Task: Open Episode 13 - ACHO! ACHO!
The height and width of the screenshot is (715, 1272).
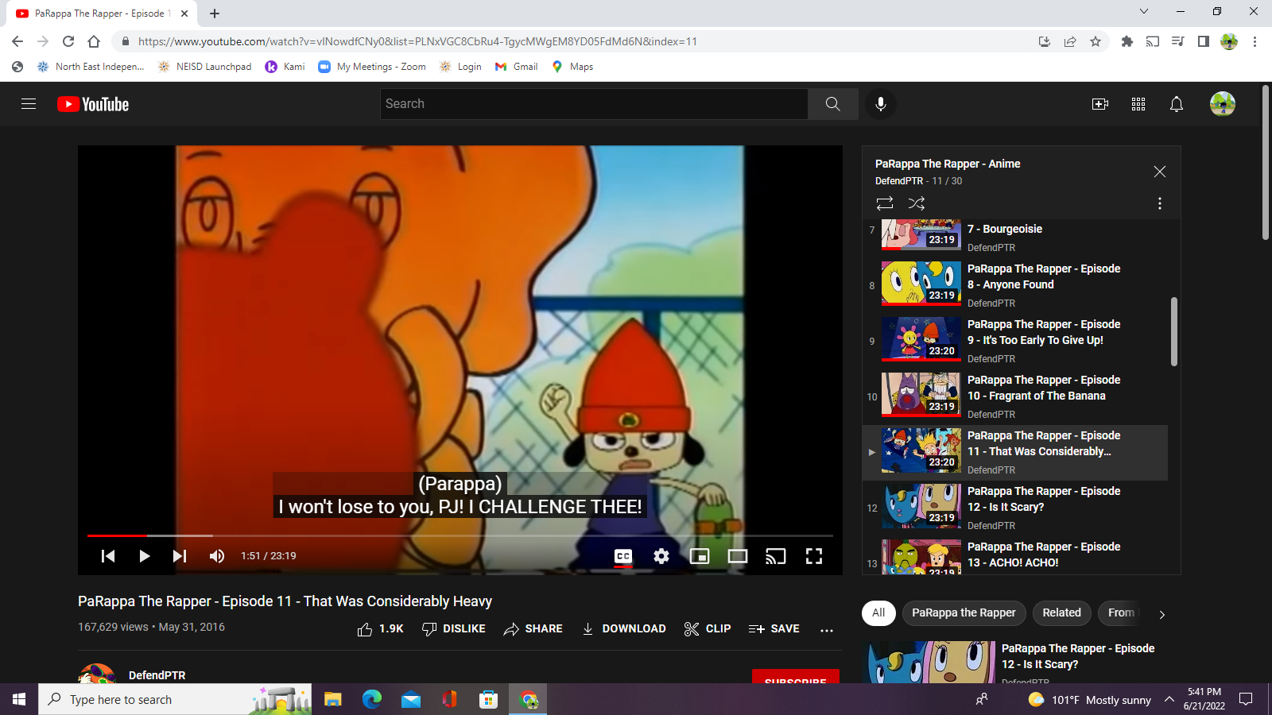Action: [x=1015, y=556]
